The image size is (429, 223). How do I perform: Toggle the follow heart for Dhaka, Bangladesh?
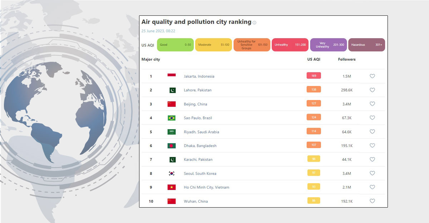tap(372, 146)
